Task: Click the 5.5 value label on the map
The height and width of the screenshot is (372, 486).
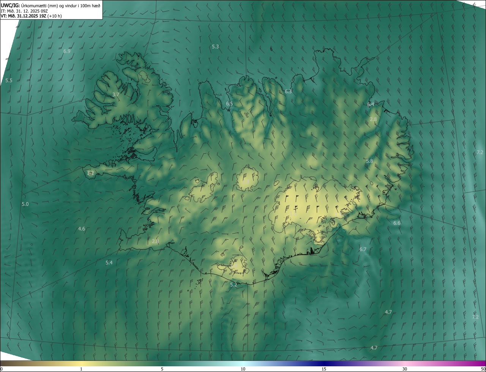Action: click(9, 81)
